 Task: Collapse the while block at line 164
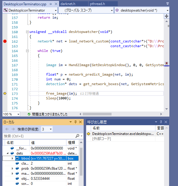[27, 51]
